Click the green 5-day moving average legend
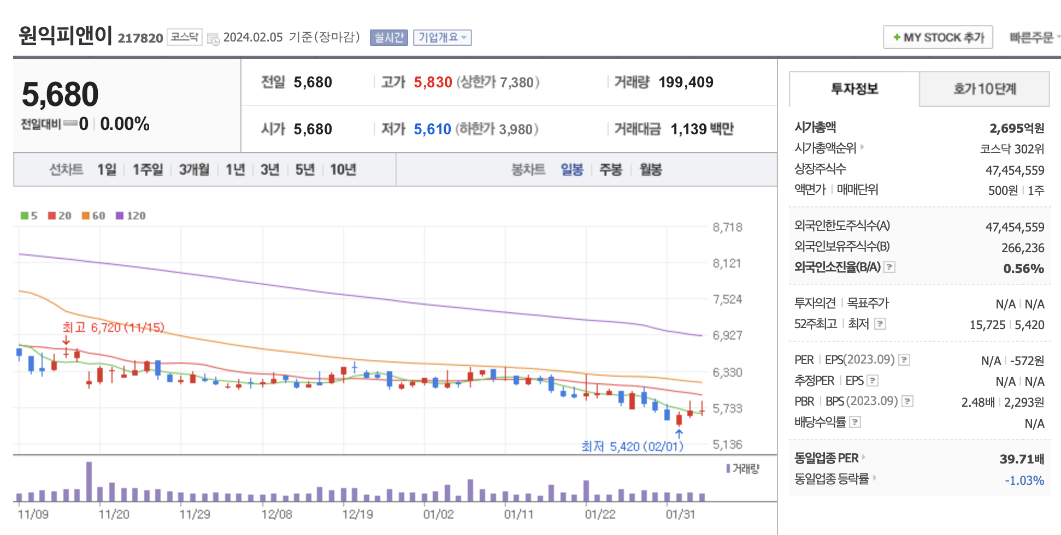This screenshot has width=1061, height=535. (x=29, y=216)
